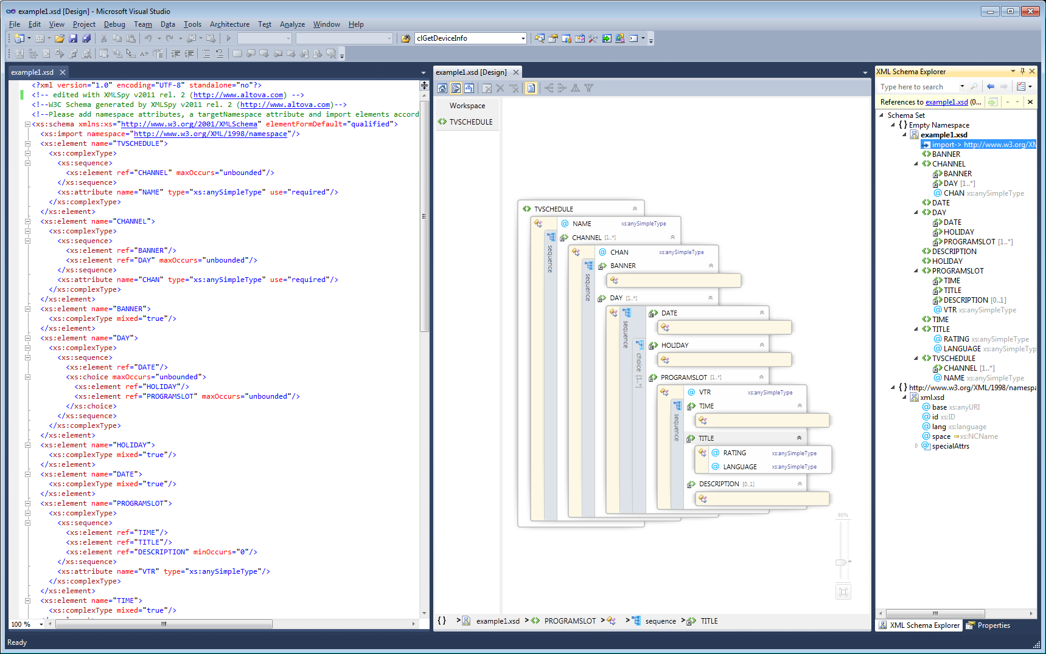Click Bottom-to-Top layout icon in designer
The width and height of the screenshot is (1046, 654).
point(589,88)
